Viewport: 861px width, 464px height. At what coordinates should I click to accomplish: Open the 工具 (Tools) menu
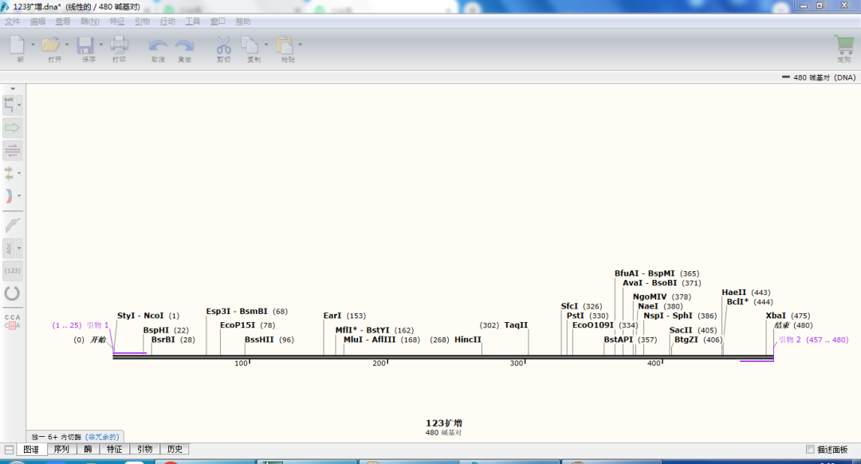point(193,22)
